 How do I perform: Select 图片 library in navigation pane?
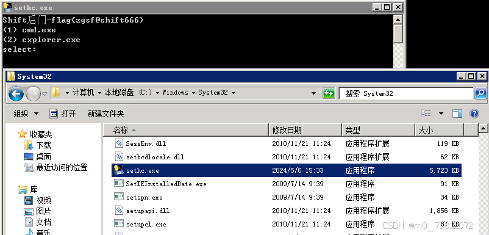coord(43,211)
